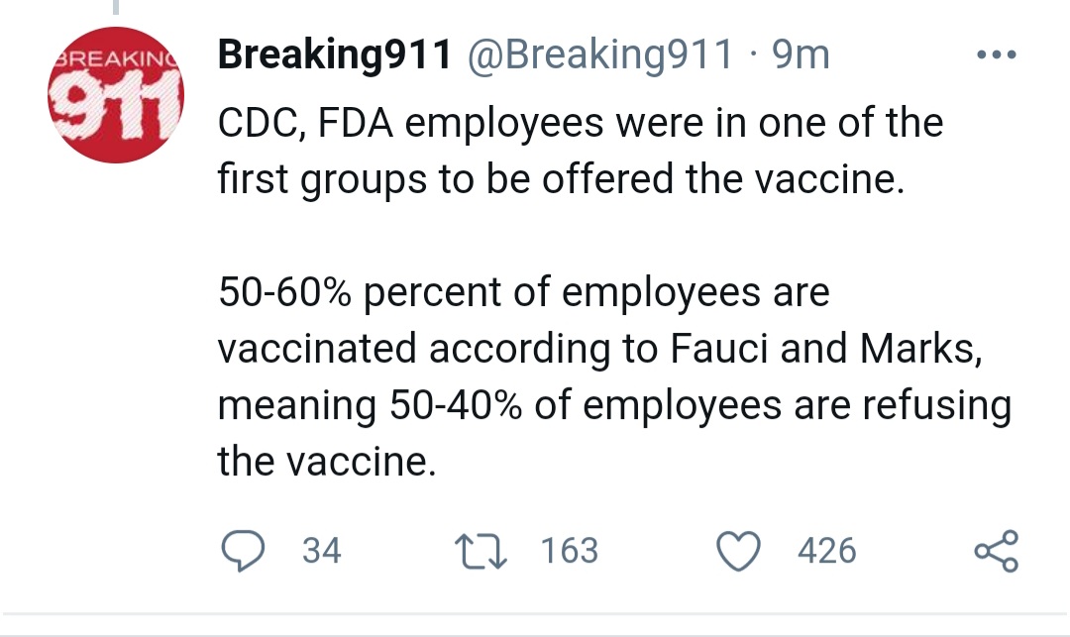The image size is (1070, 637).
Task: Click the paragraph beginning with 50-60% percent
Action: point(614,376)
